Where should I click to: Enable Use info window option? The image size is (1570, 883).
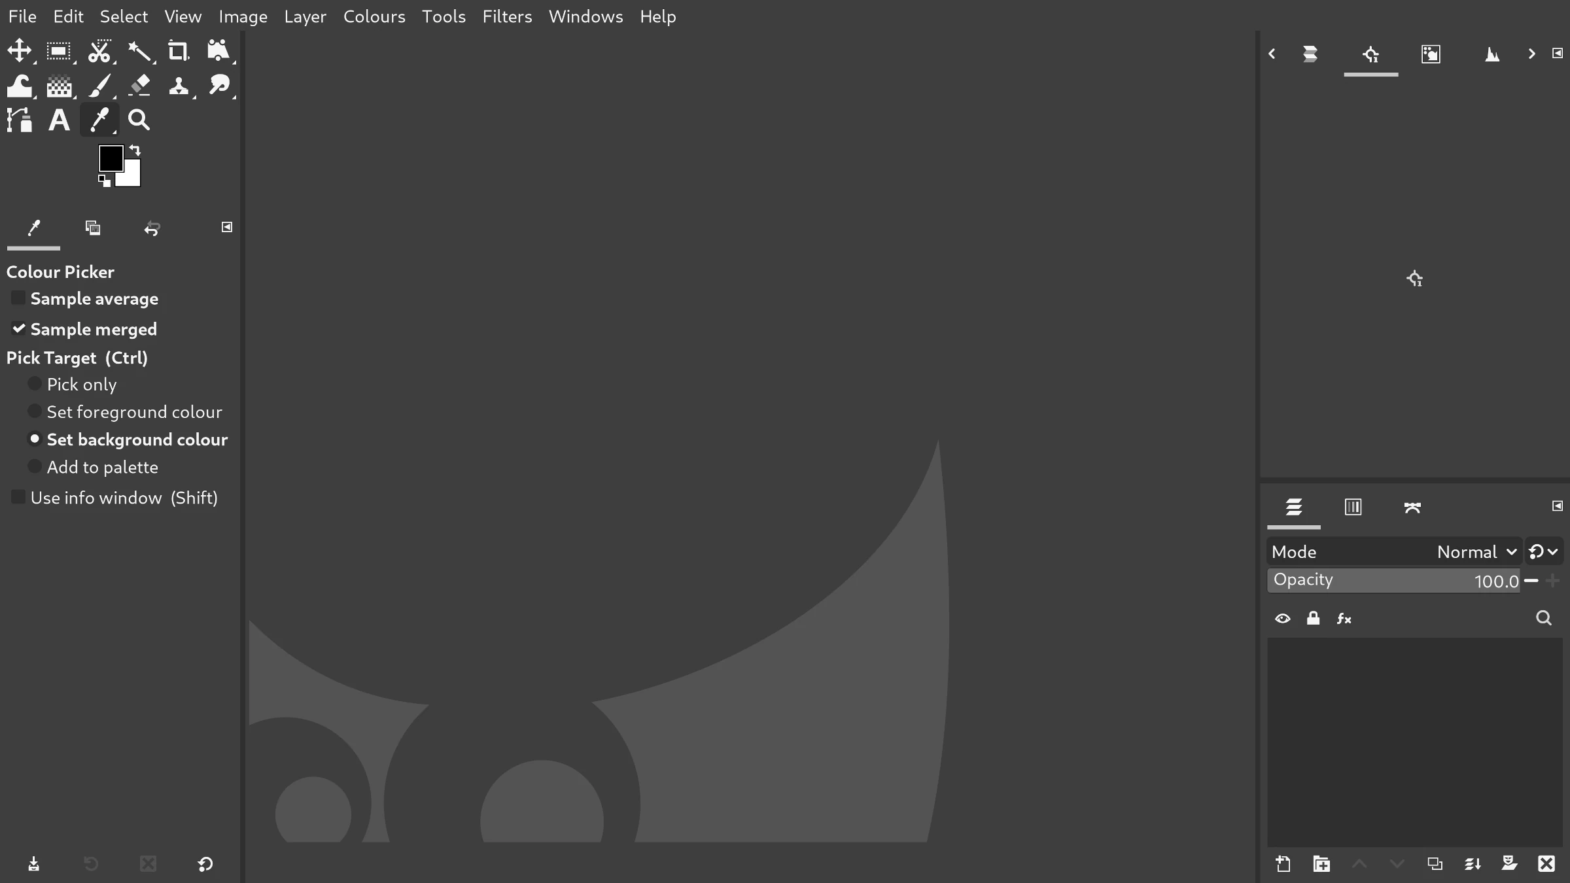click(17, 496)
